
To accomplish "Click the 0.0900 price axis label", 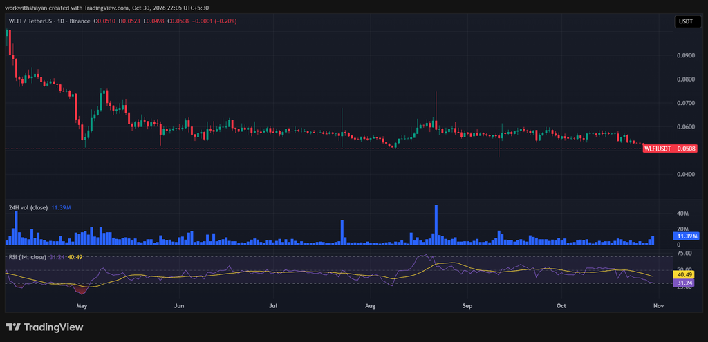I will (x=685, y=55).
